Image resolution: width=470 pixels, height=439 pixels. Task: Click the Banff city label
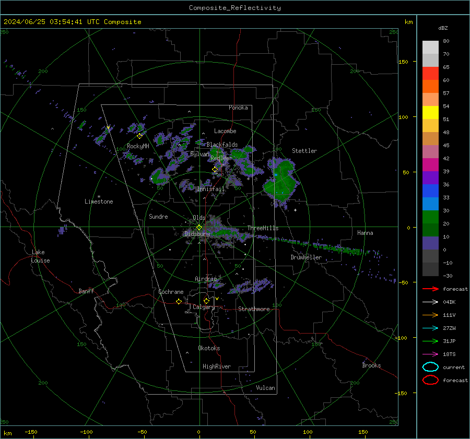(86, 291)
